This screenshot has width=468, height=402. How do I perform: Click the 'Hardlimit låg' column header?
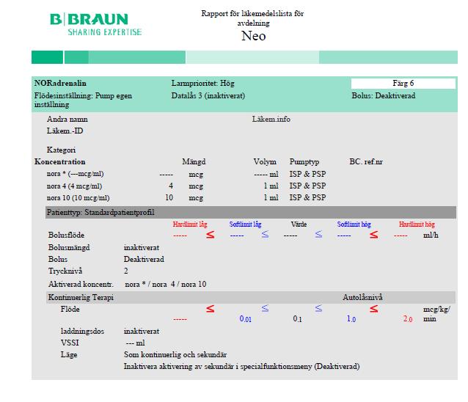pos(190,224)
